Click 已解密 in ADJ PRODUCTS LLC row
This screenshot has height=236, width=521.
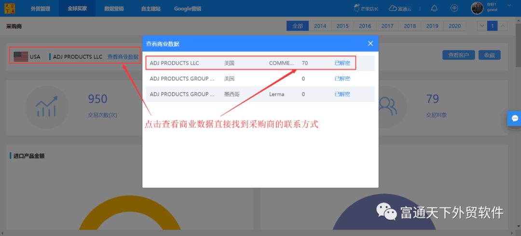342,63
